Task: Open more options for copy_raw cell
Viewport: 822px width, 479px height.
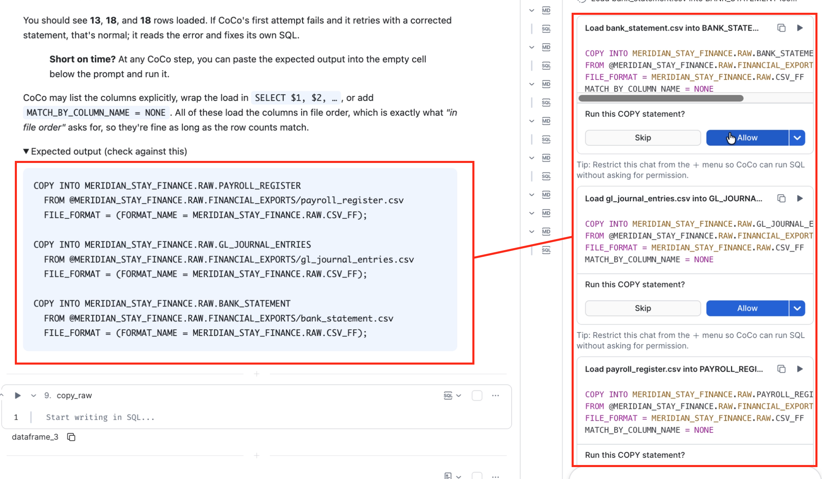Action: (495, 395)
